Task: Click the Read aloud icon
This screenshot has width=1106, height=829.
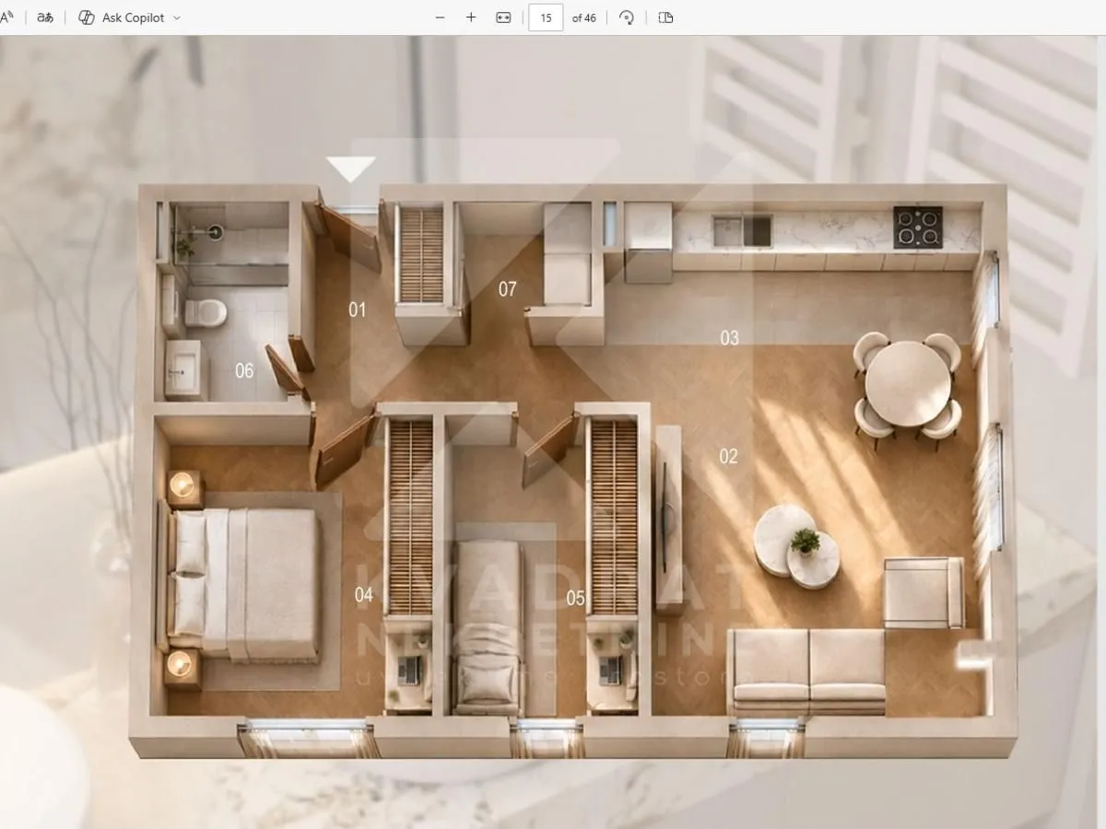Action: coord(6,18)
